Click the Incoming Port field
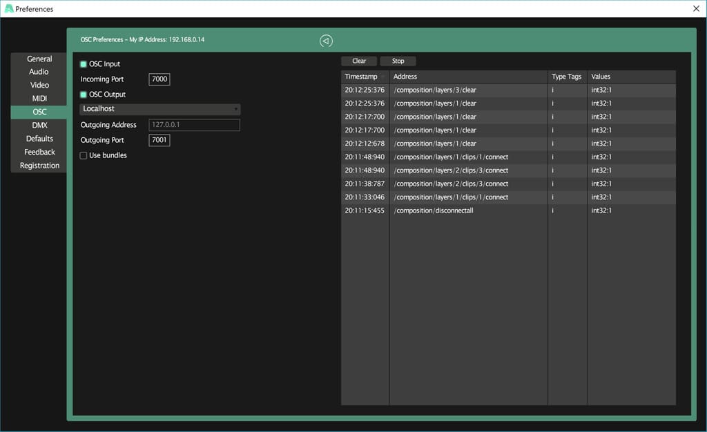 point(159,79)
